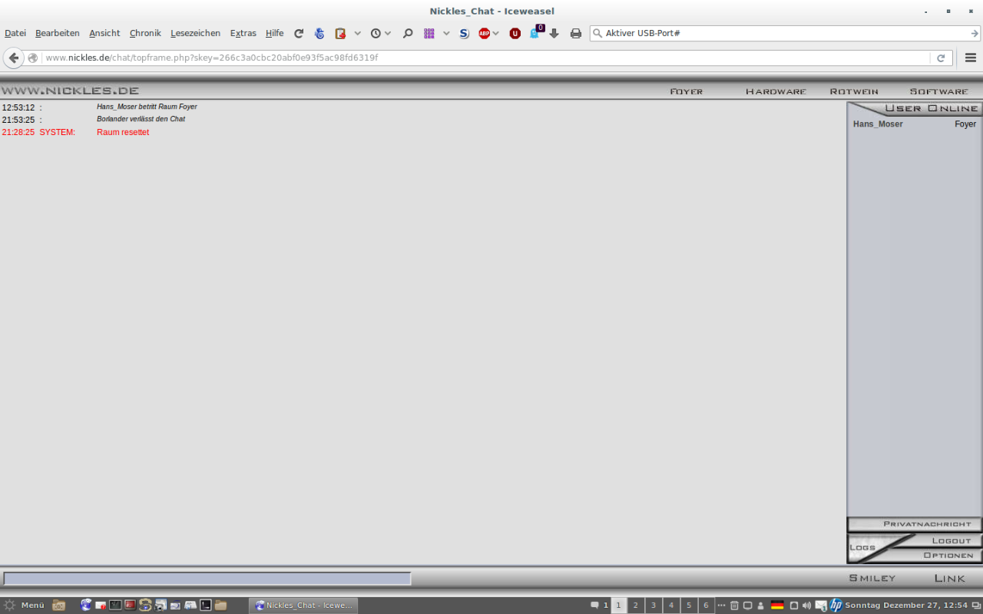Open the Bearbeiten menu

click(x=58, y=33)
